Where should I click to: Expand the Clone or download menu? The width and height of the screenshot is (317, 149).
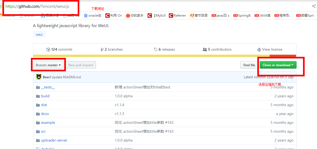[x=278, y=65]
